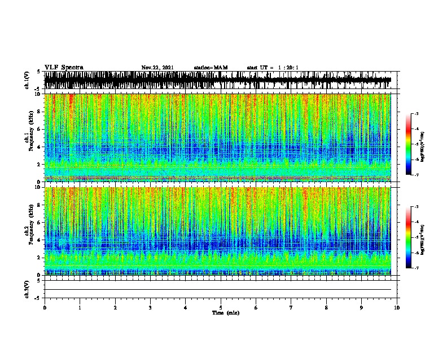The height and width of the screenshot is (345, 447).
Task: Click the "Time (min)" x-axis label
Action: pos(226,313)
